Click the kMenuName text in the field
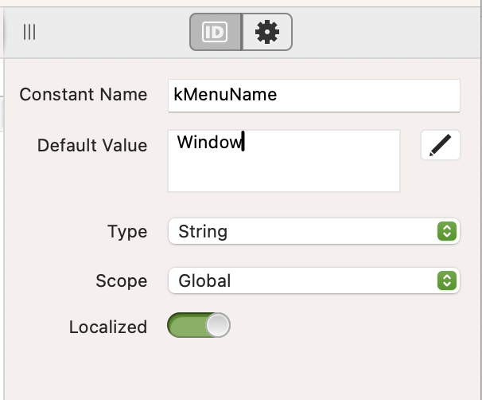Screen dimensions: 482x400 click(225, 95)
